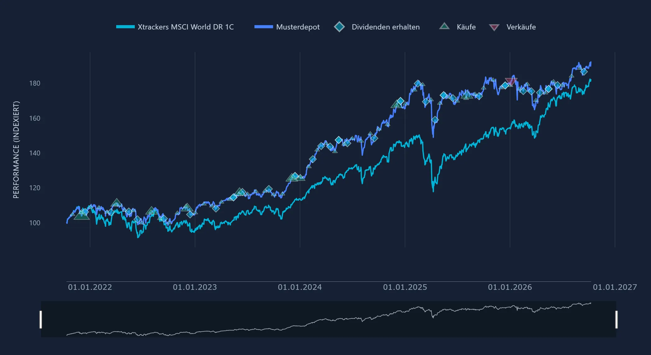This screenshot has width=651, height=355.
Task: Grab the right range slider handle
Action: [617, 319]
